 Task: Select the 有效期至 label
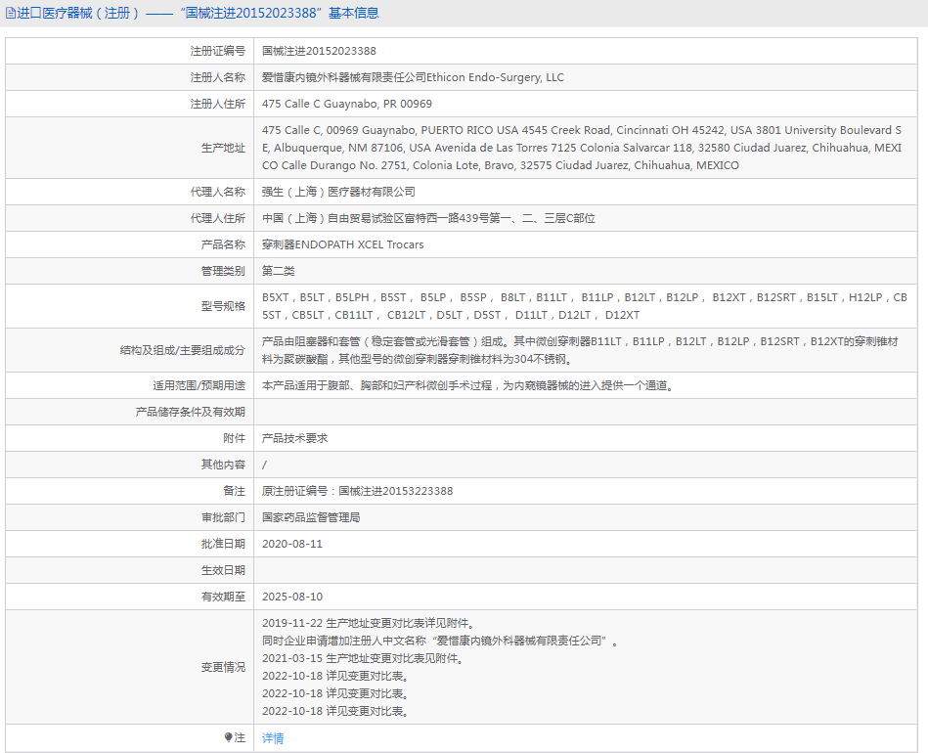pyautogui.click(x=223, y=597)
